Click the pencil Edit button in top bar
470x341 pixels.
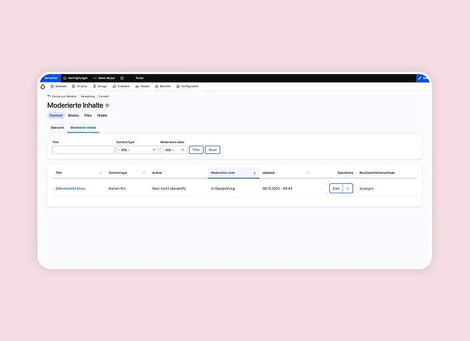tap(423, 78)
